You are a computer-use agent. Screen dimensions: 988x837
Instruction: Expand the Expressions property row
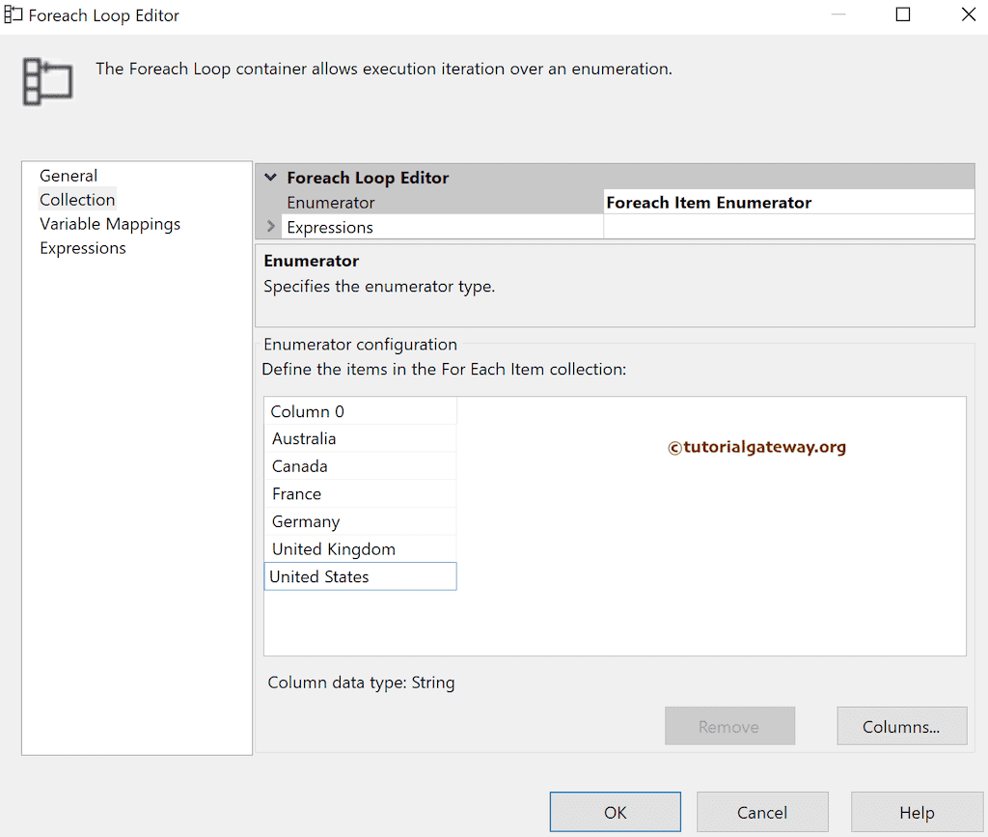click(x=271, y=227)
